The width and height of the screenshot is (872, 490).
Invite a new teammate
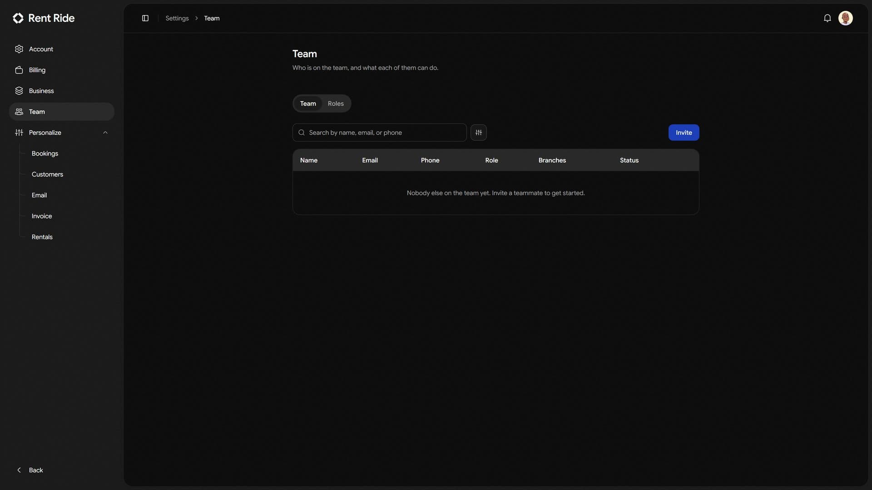click(684, 132)
